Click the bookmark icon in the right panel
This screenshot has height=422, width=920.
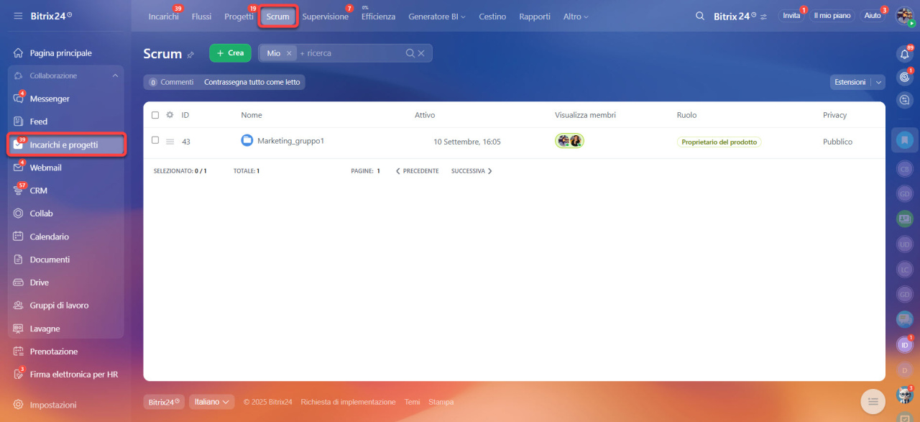point(905,140)
